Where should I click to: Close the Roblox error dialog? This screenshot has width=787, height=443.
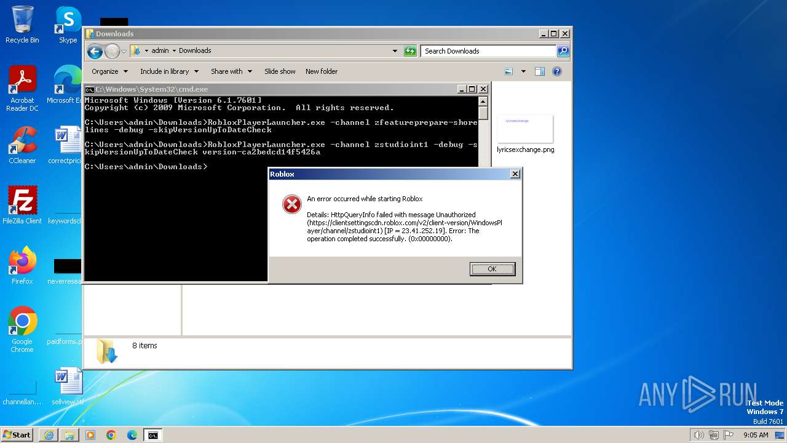click(x=515, y=174)
